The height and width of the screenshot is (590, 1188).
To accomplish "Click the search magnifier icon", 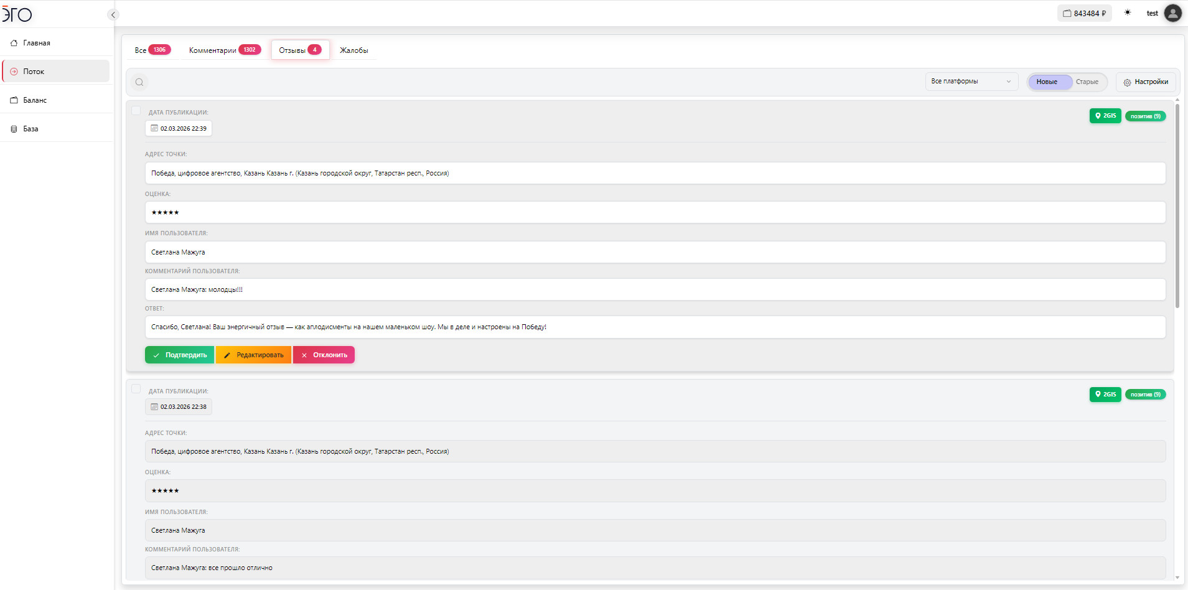I will coord(139,82).
